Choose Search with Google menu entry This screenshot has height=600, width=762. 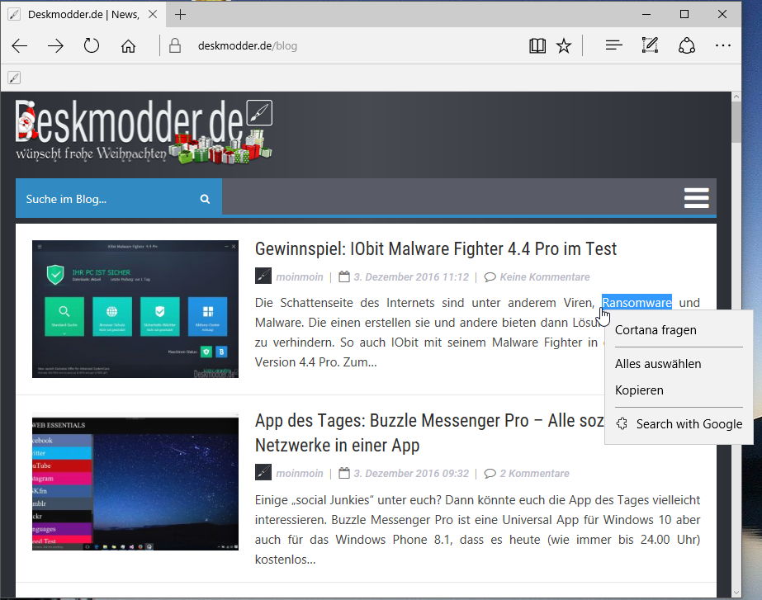(x=679, y=424)
